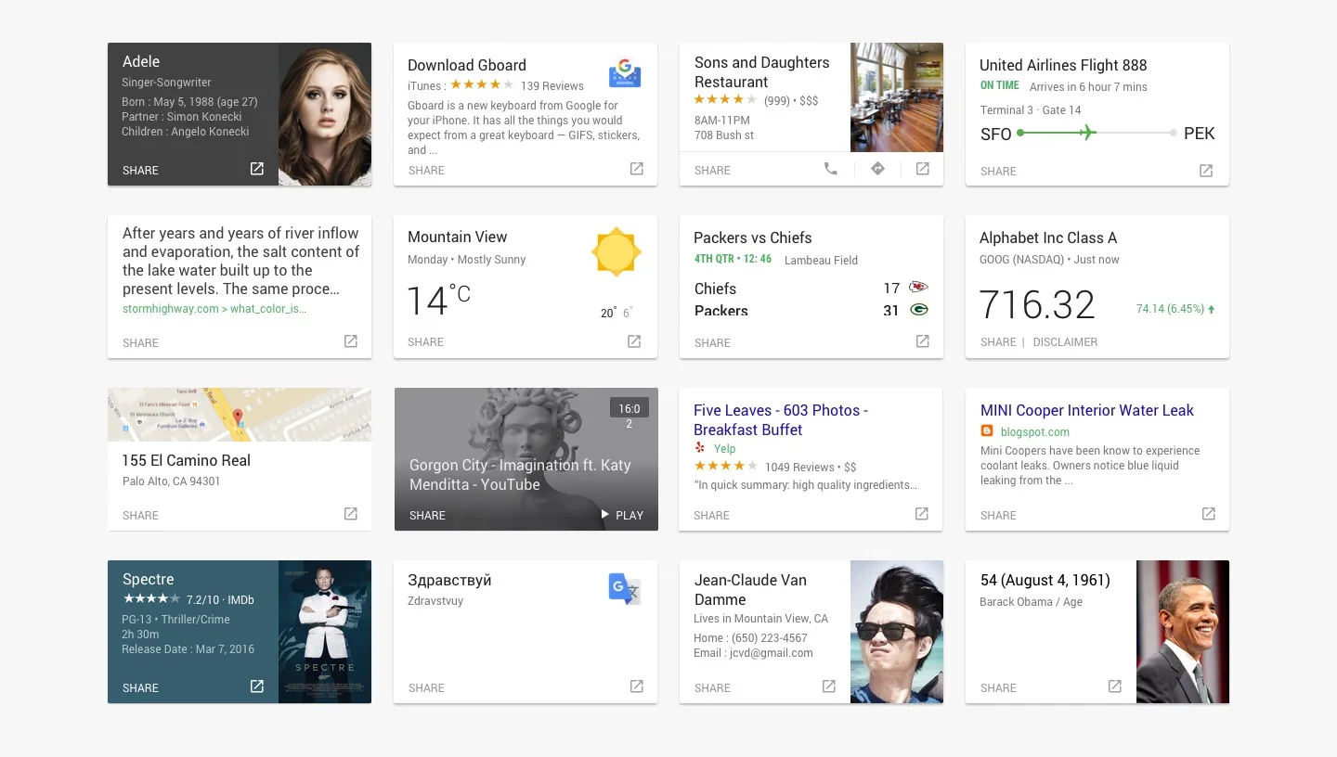Click the sun weather icon
This screenshot has width=1337, height=757.
(x=617, y=251)
